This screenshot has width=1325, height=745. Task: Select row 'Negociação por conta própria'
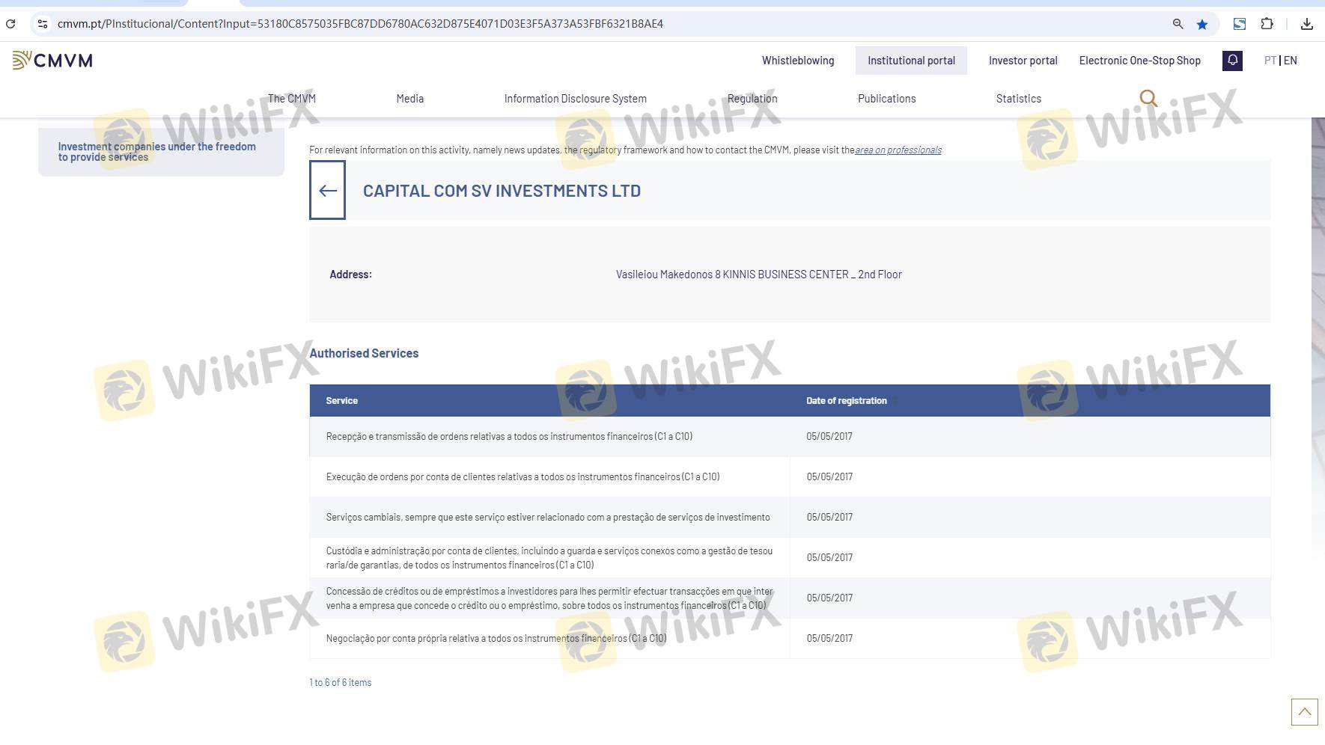pos(790,638)
